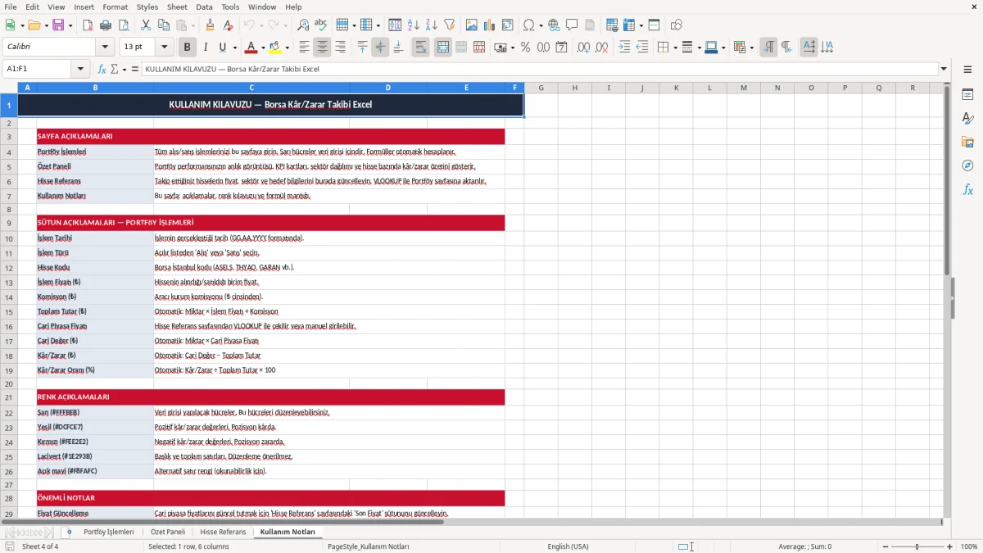
Task: Open the Function Wizard fx icon
Action: [x=102, y=69]
